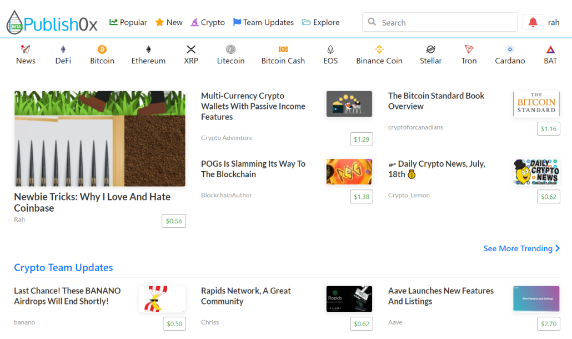Open author Rah profile link

(x=19, y=220)
